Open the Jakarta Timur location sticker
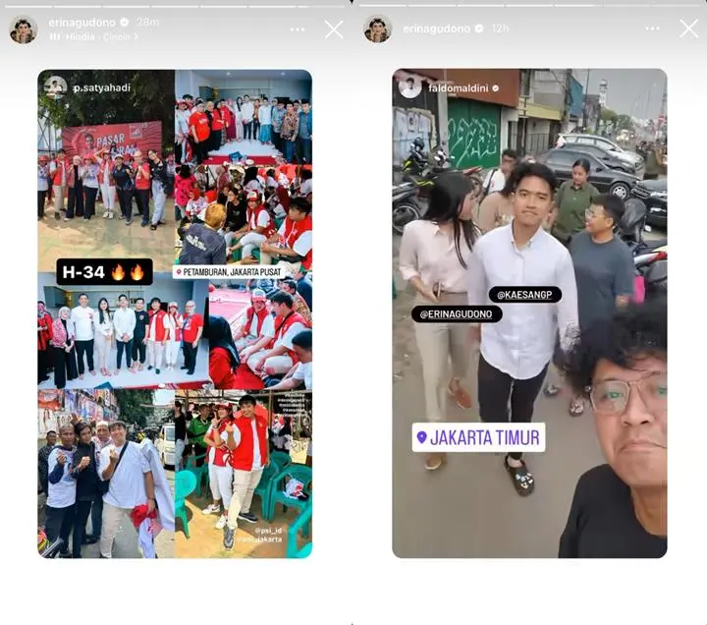Image resolution: width=707 pixels, height=625 pixels. coord(478,437)
